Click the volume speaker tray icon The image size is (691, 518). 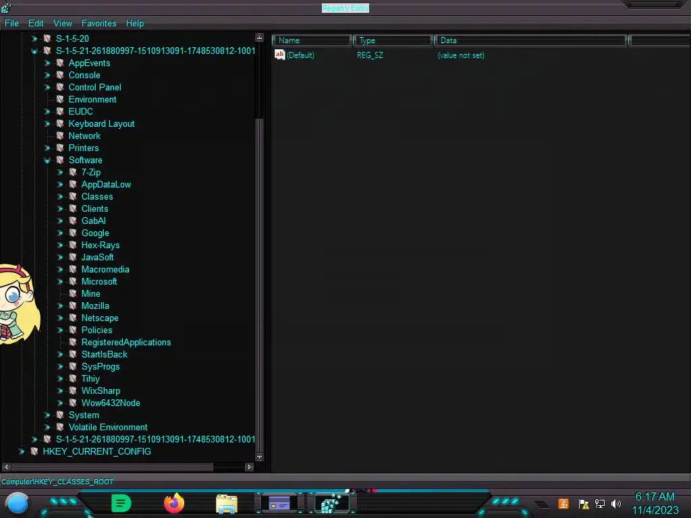coord(616,503)
